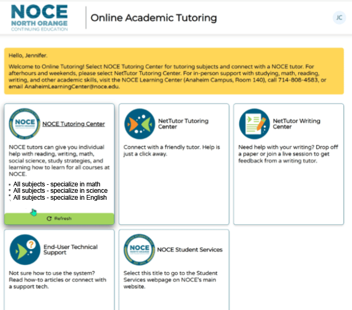The image size is (352, 310).
Task: Click the NOCE North Orange logo in header
Action: [x=39, y=18]
